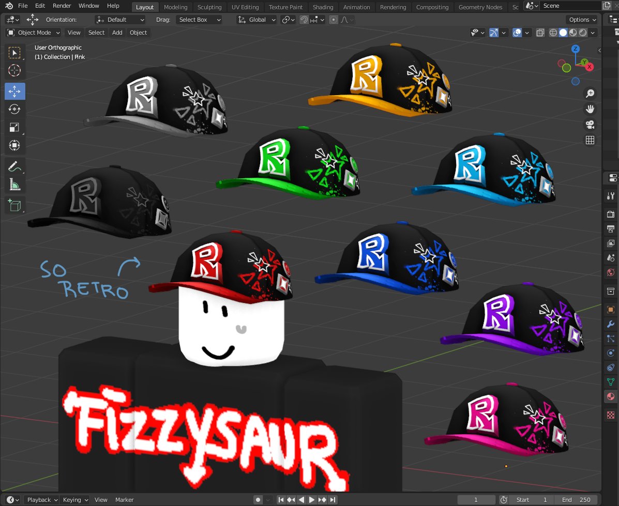The width and height of the screenshot is (619, 506).
Task: Toggle camera view icon
Action: click(x=590, y=125)
